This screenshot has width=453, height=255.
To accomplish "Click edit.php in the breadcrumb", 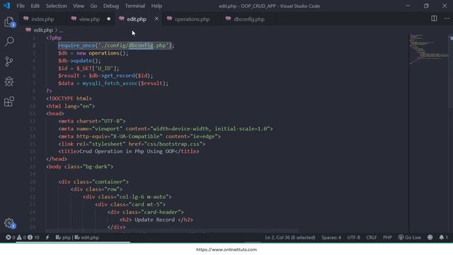I will (43, 30).
